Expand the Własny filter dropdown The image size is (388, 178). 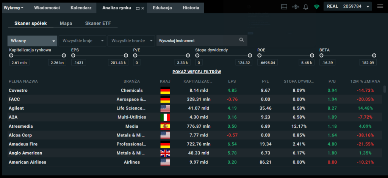point(32,40)
